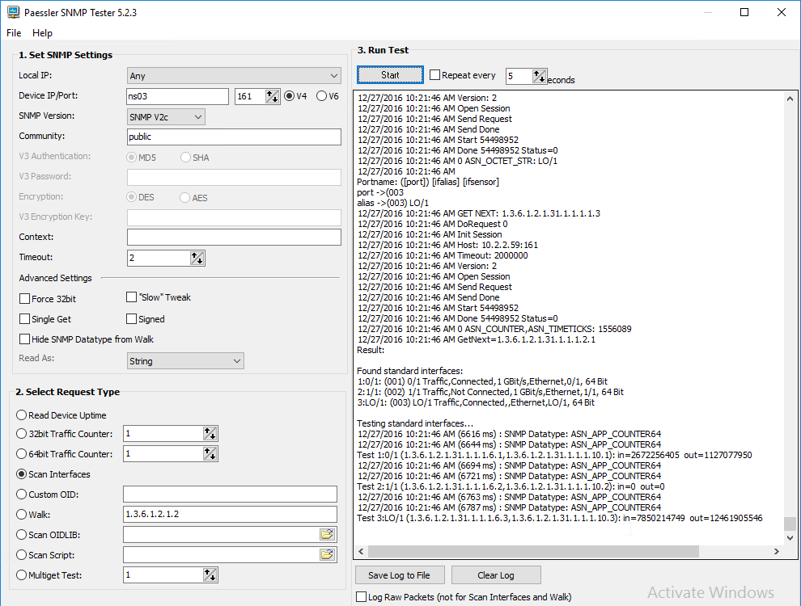Click the Repeat every seconds spinner

point(540,76)
